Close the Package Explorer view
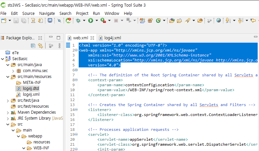 coord(40,38)
